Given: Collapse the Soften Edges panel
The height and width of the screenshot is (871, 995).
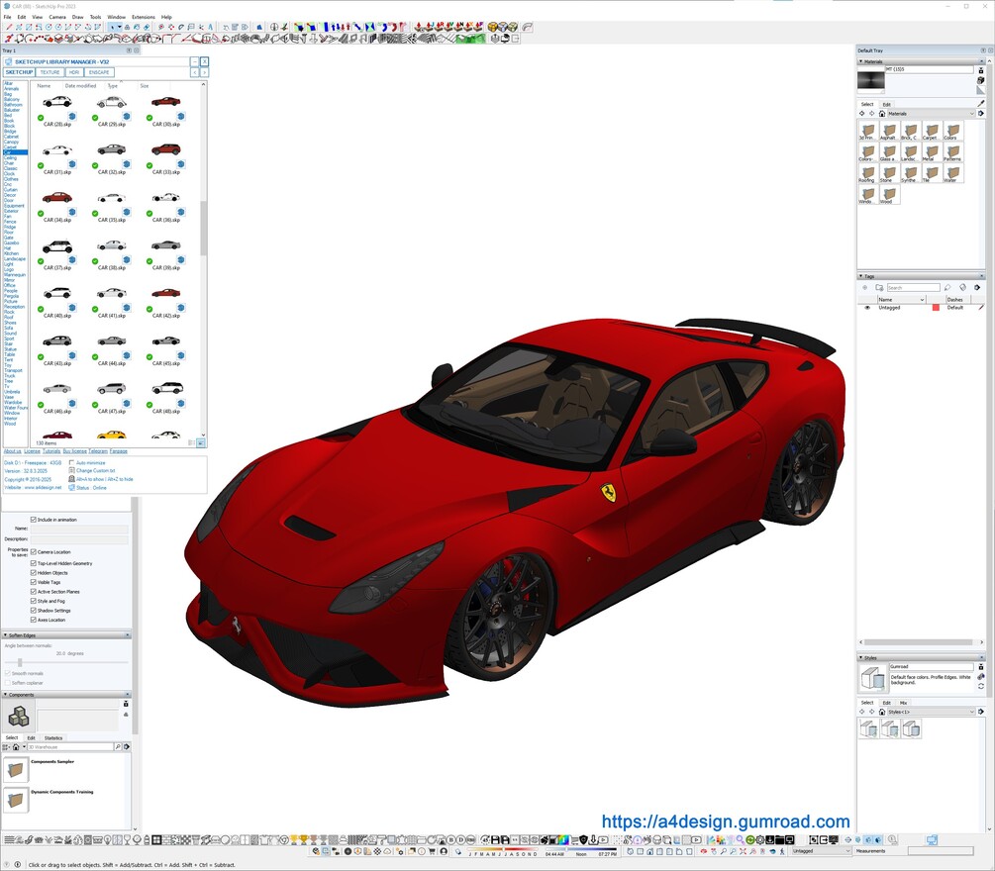Looking at the screenshot, I should tap(66, 635).
